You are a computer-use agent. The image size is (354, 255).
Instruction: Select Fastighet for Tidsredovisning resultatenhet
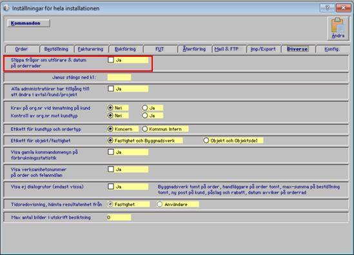pyautogui.click(x=110, y=205)
